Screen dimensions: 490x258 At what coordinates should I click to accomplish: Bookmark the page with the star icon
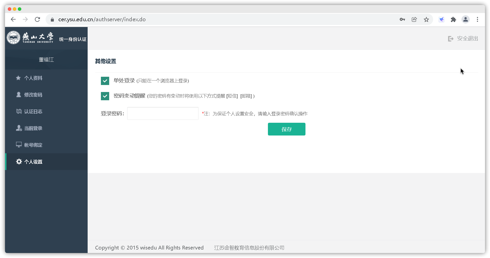pos(426,19)
